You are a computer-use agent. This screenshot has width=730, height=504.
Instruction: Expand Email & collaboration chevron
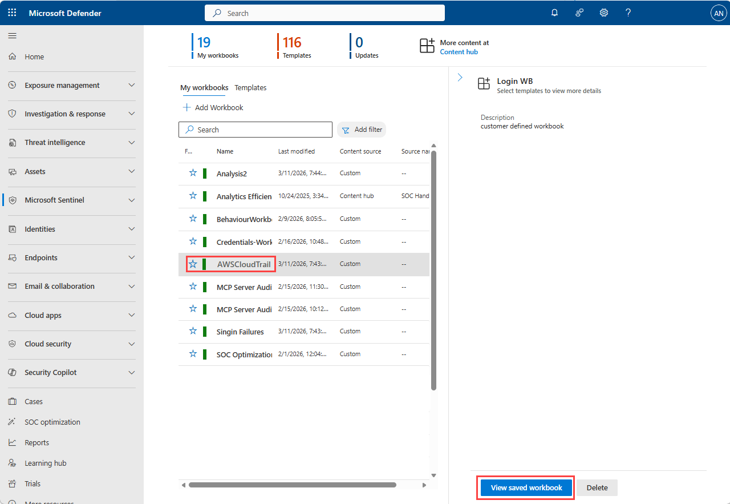(132, 286)
